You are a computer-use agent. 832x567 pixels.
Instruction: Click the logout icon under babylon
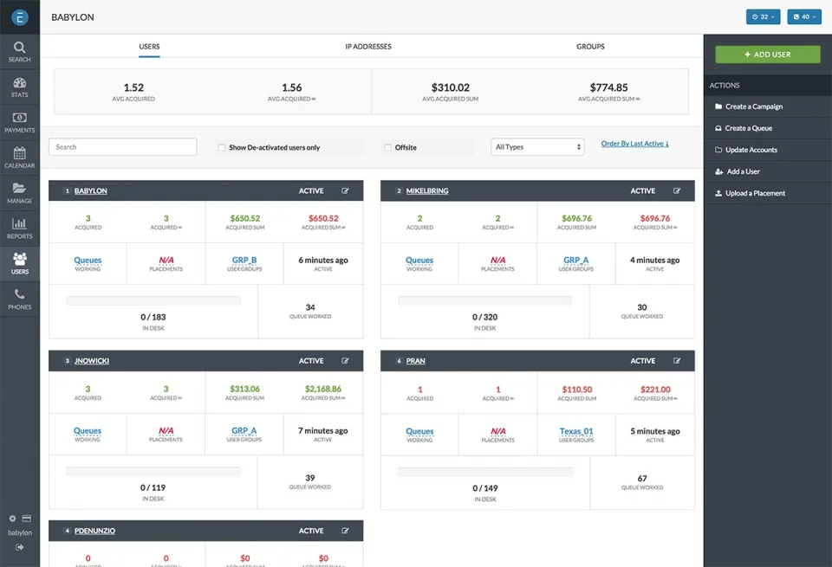(20, 547)
